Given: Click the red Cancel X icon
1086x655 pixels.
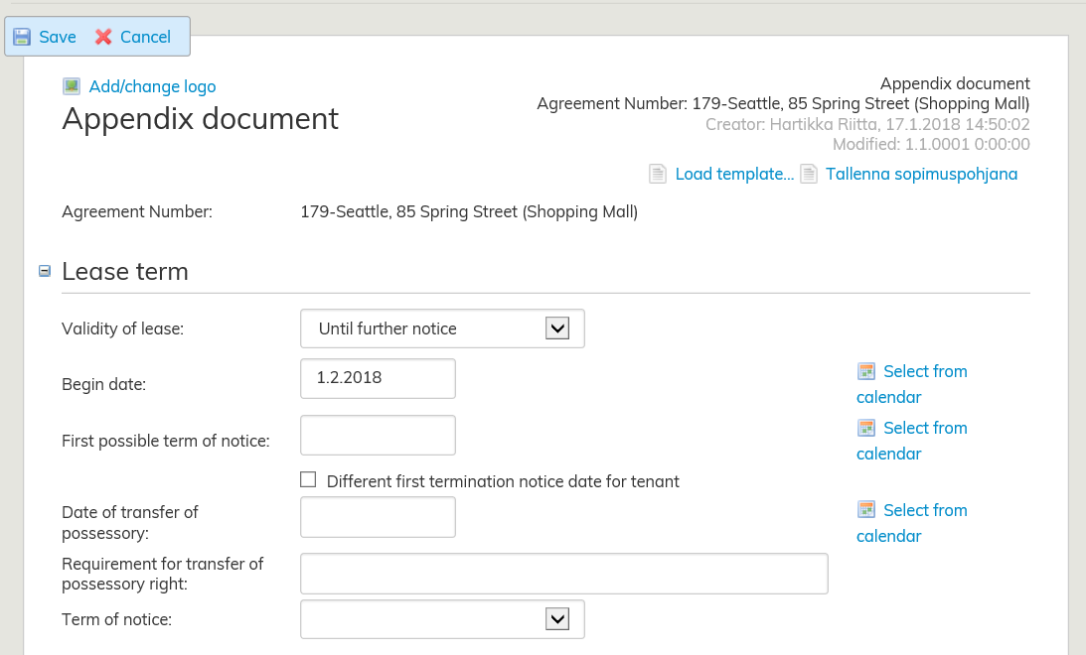Looking at the screenshot, I should [103, 37].
